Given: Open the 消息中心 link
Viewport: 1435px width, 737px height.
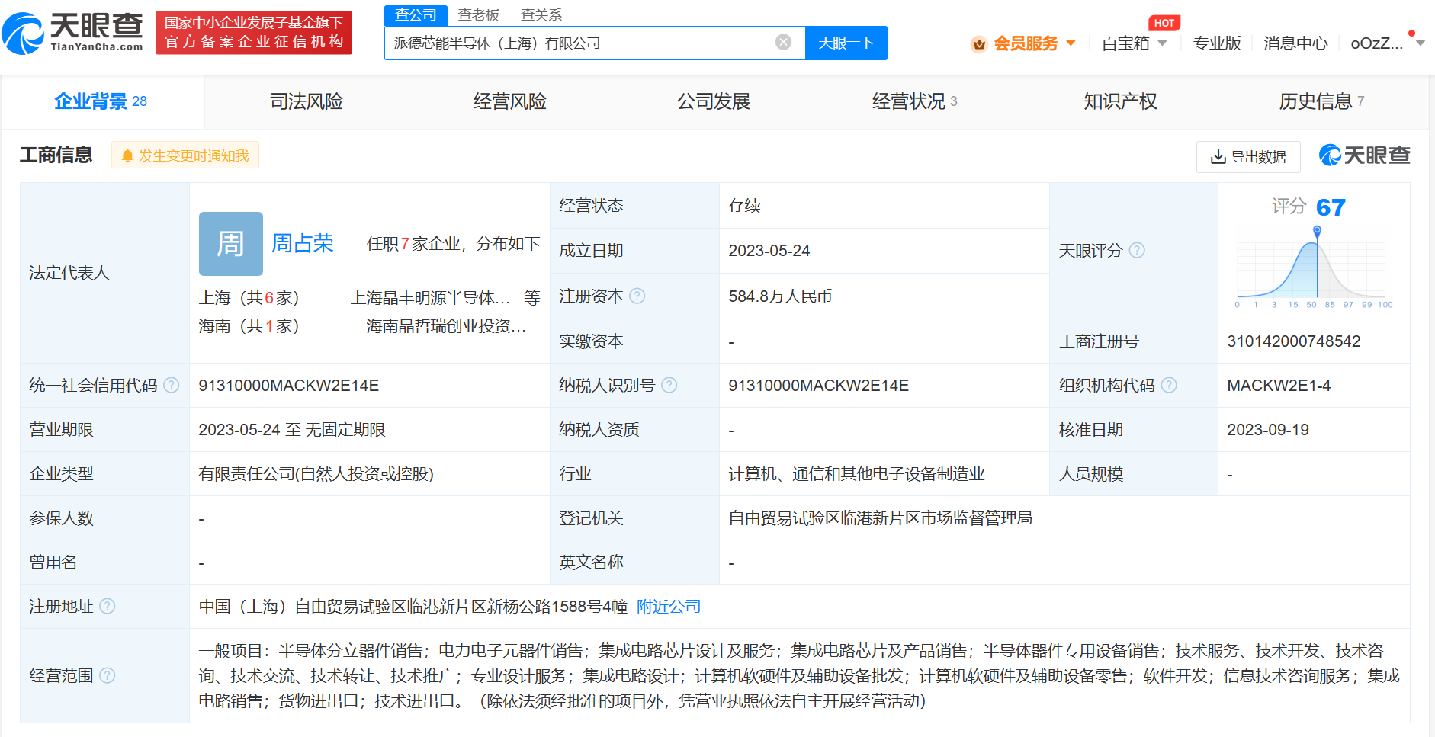Looking at the screenshot, I should (x=1295, y=43).
